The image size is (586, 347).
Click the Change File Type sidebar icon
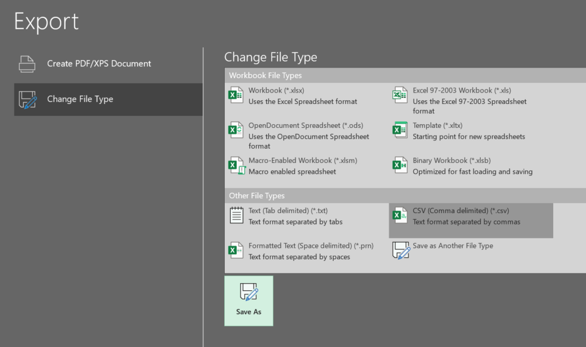click(x=26, y=99)
